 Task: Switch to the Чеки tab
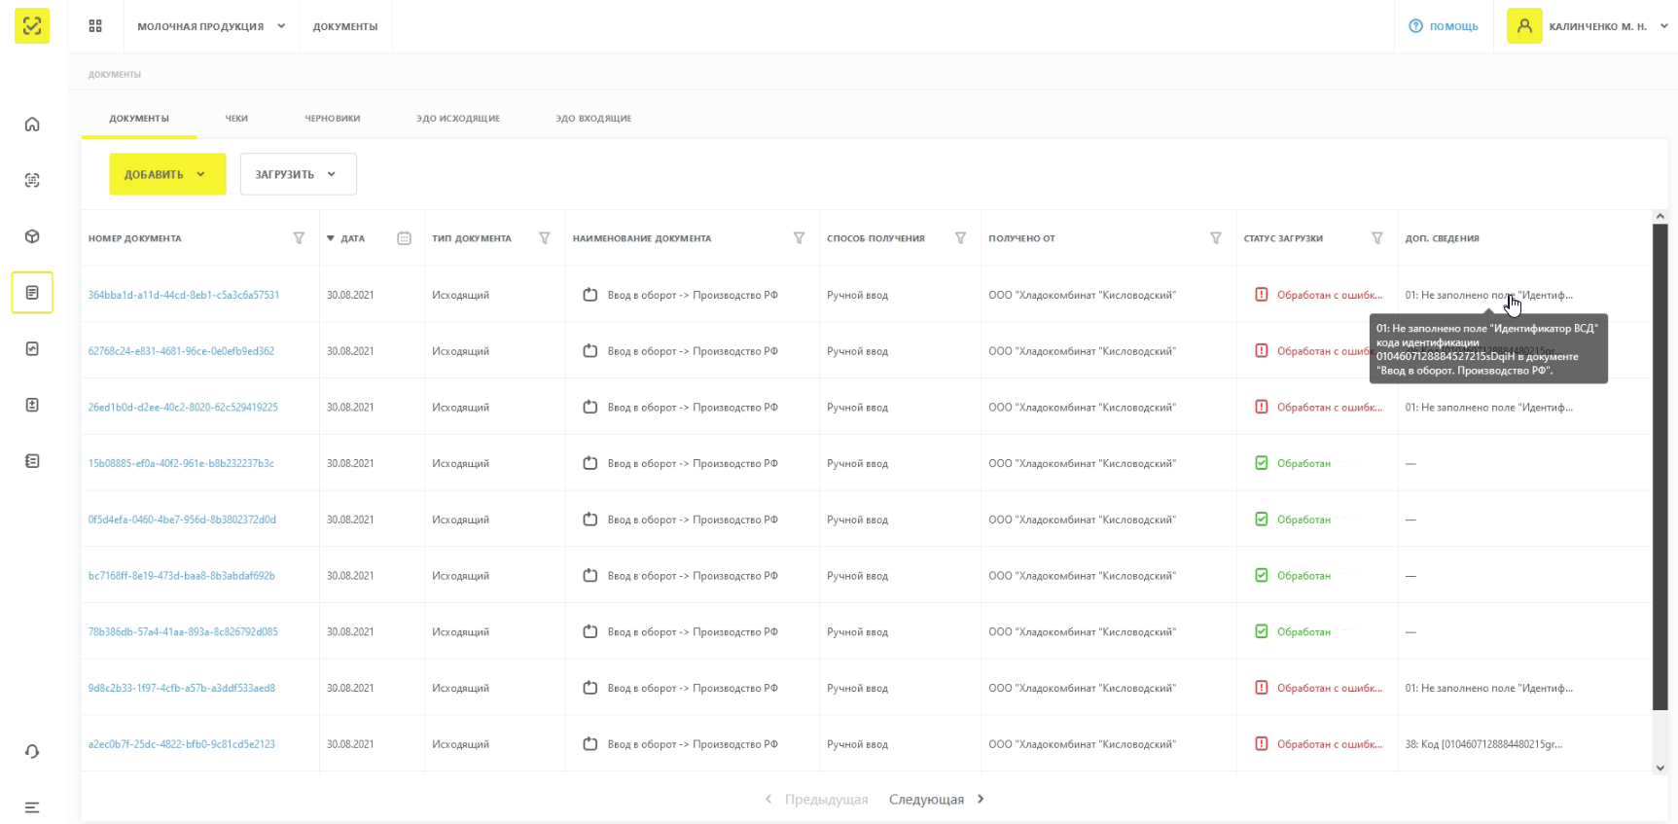(236, 119)
